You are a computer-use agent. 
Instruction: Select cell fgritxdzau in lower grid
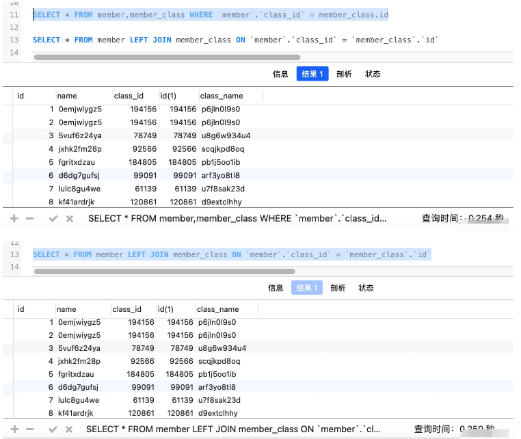tap(76, 374)
